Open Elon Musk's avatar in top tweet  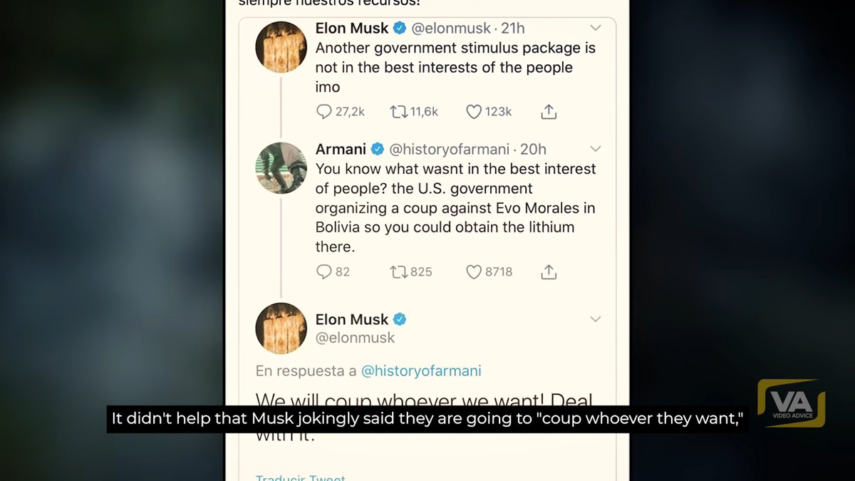click(x=281, y=47)
